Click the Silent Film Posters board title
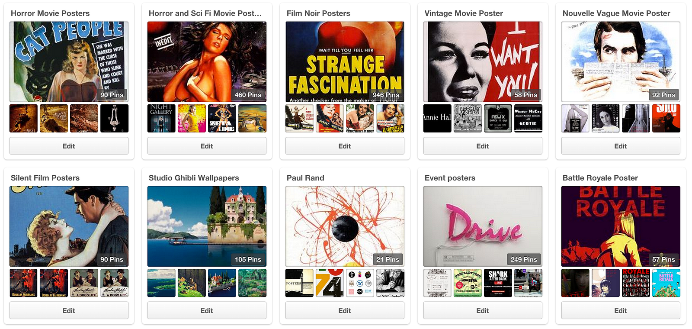Screen dimensions: 692x329 click(x=45, y=178)
